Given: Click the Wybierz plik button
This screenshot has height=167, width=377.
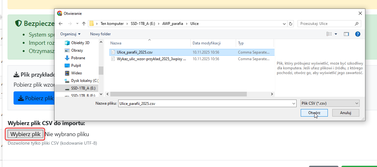Looking at the screenshot, I should [26, 134].
